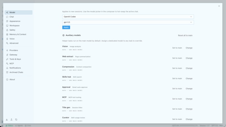Change the Title gen model
Viewport: 226px width, 127px height.
tap(189, 109)
